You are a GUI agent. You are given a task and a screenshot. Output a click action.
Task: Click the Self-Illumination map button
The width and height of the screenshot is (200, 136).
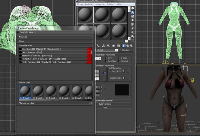tap(128, 71)
